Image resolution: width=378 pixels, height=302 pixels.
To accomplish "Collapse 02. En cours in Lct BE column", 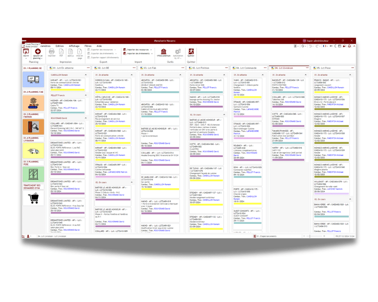I will pyautogui.click(x=132, y=182).
